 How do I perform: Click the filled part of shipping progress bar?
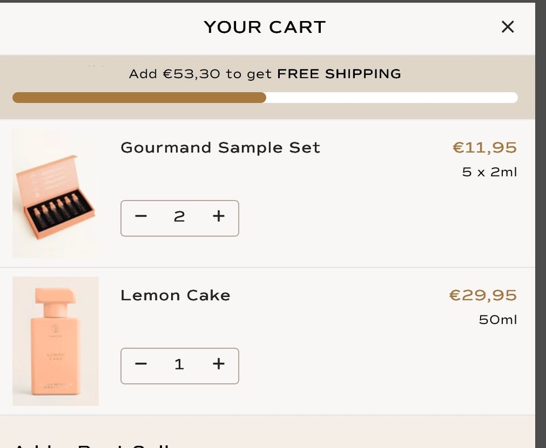pyautogui.click(x=139, y=98)
